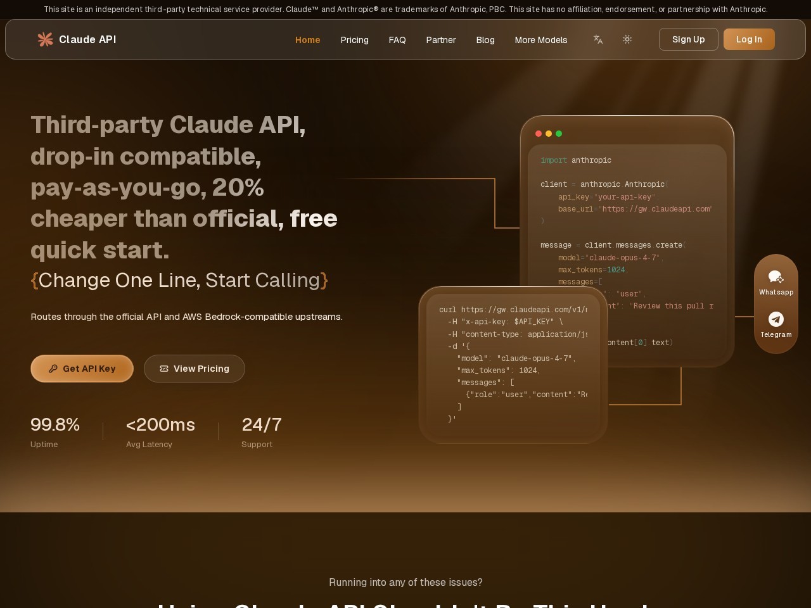This screenshot has height=608, width=811.
Task: Open the language translation icon
Action: click(598, 39)
